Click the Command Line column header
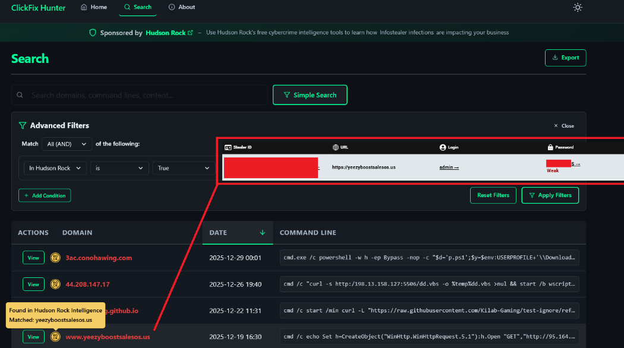 (308, 233)
